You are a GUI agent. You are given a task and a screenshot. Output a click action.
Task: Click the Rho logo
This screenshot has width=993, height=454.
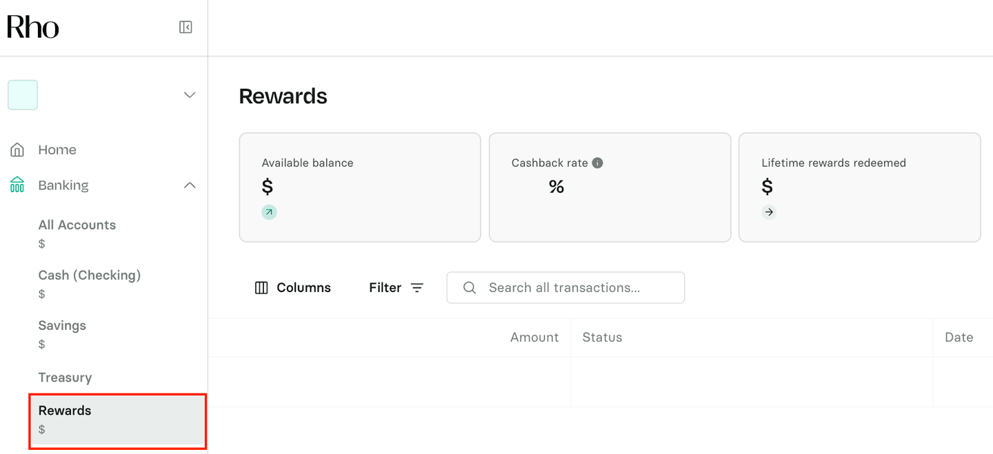click(33, 27)
